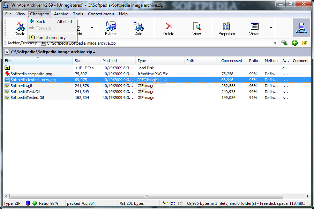The width and height of the screenshot is (314, 209).
Task: Sort by the Path column header
Action: (x=202, y=60)
